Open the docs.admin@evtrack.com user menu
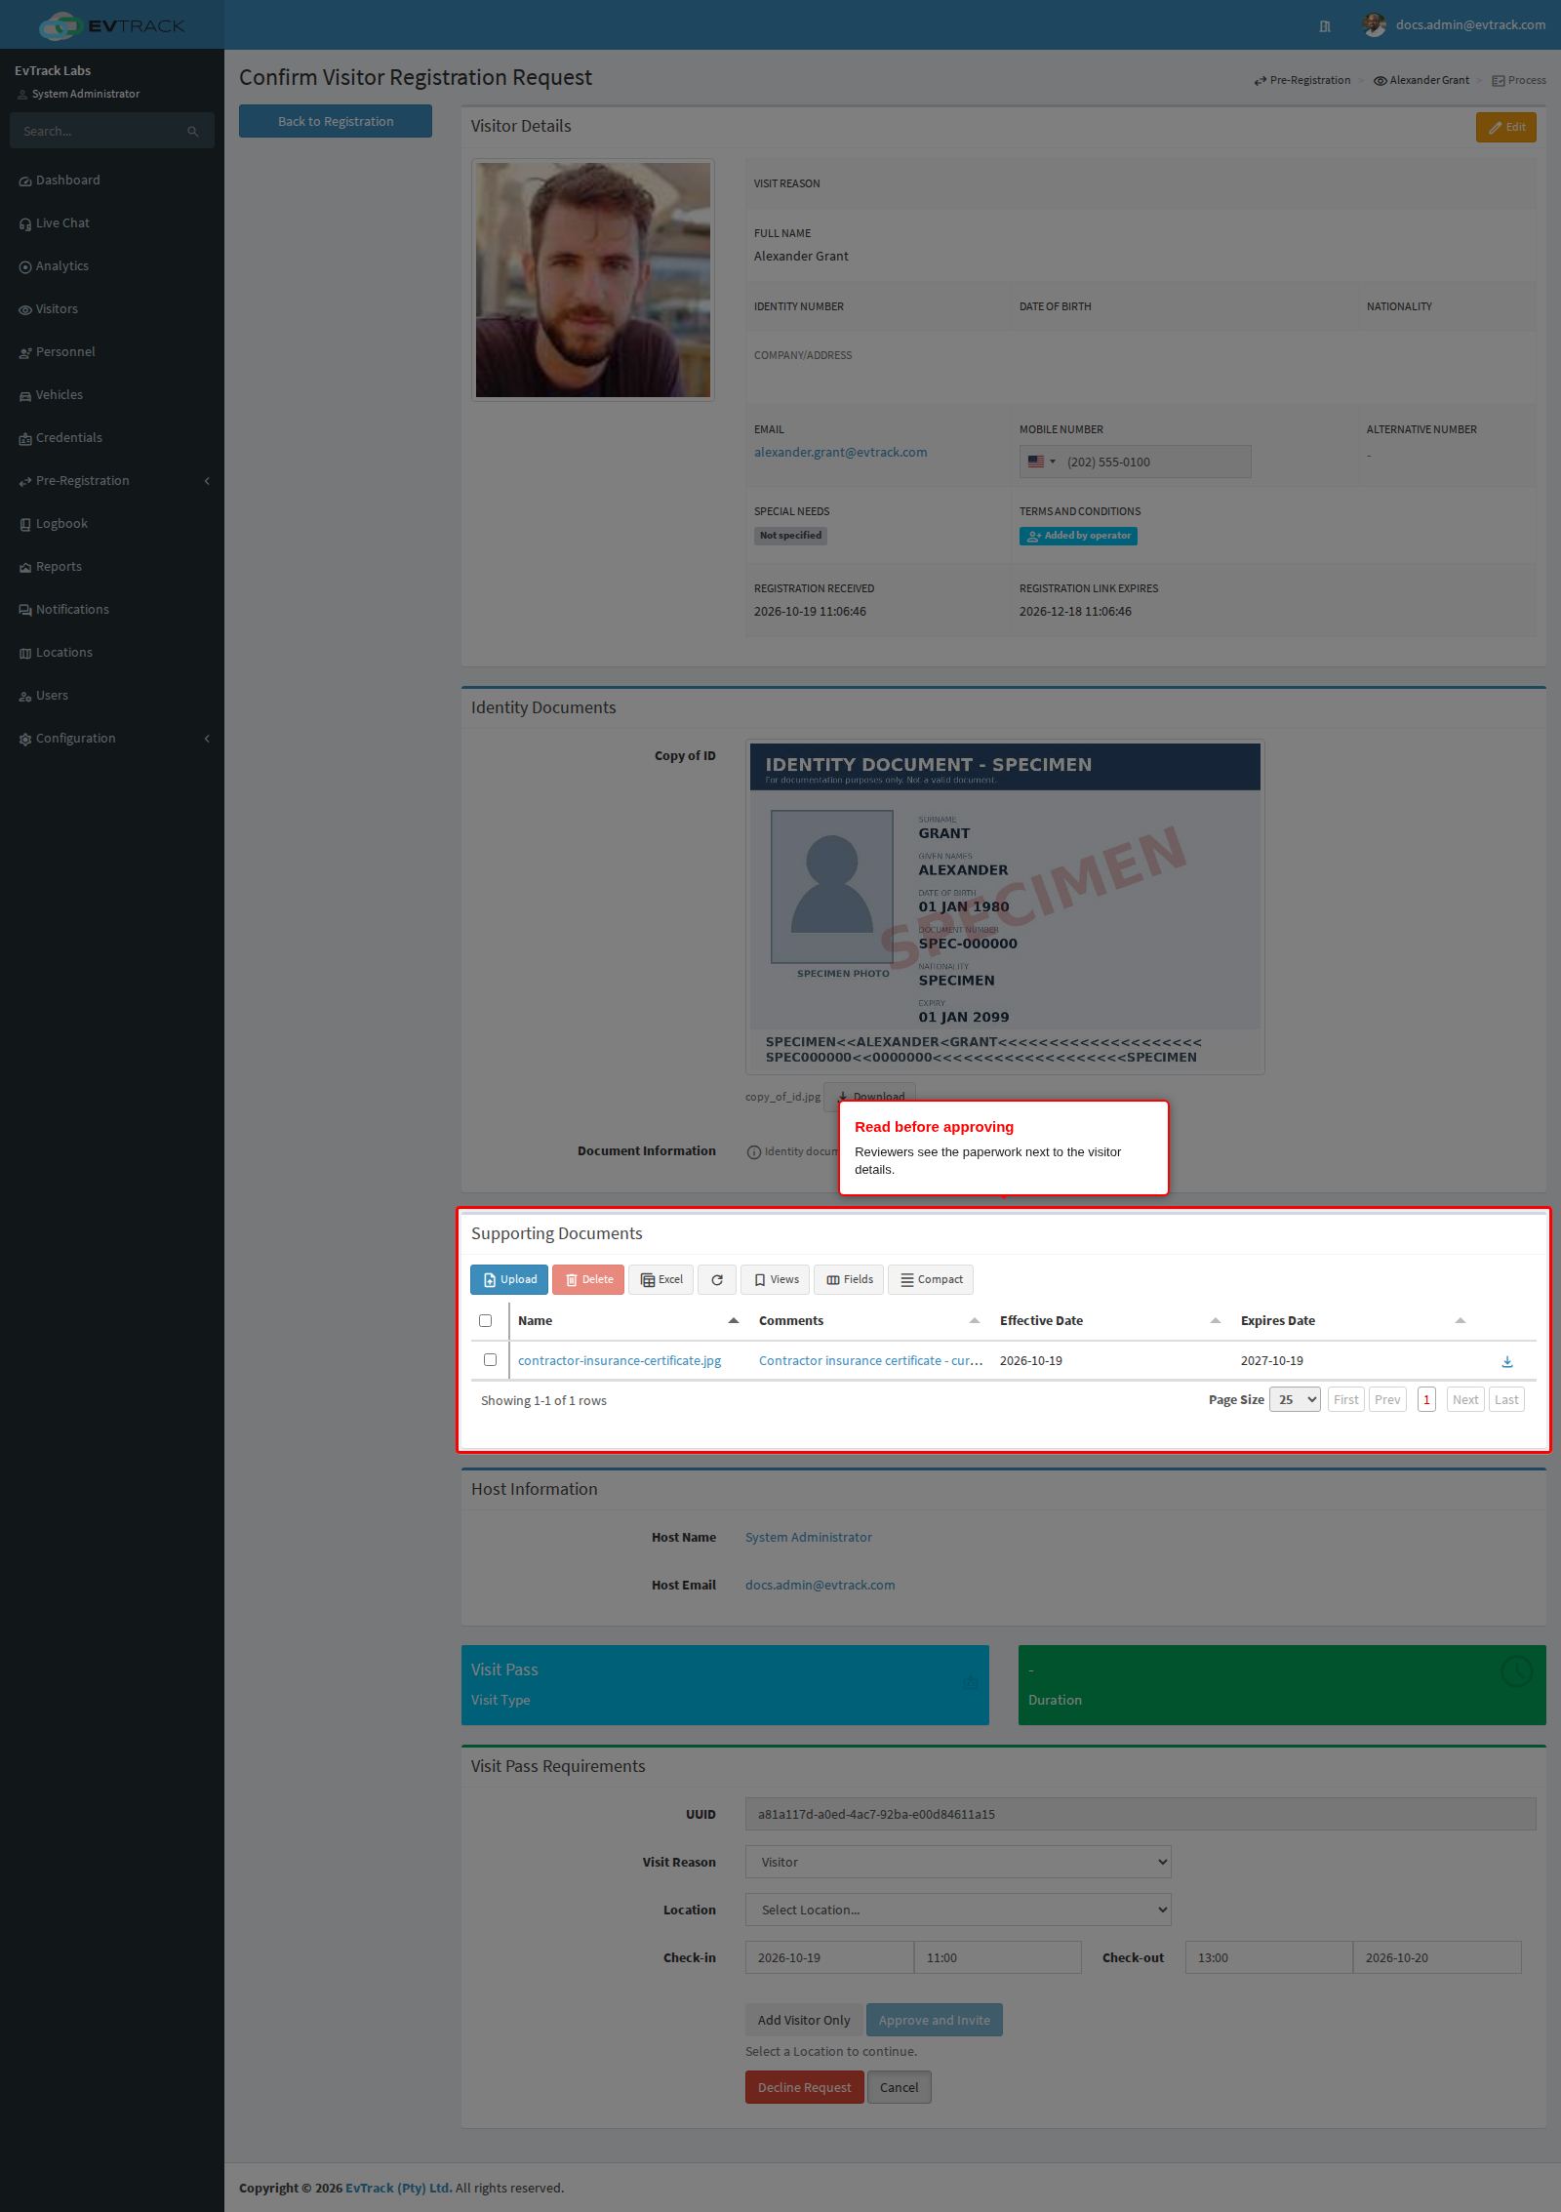Viewport: 1561px width, 2212px height. (x=1454, y=25)
